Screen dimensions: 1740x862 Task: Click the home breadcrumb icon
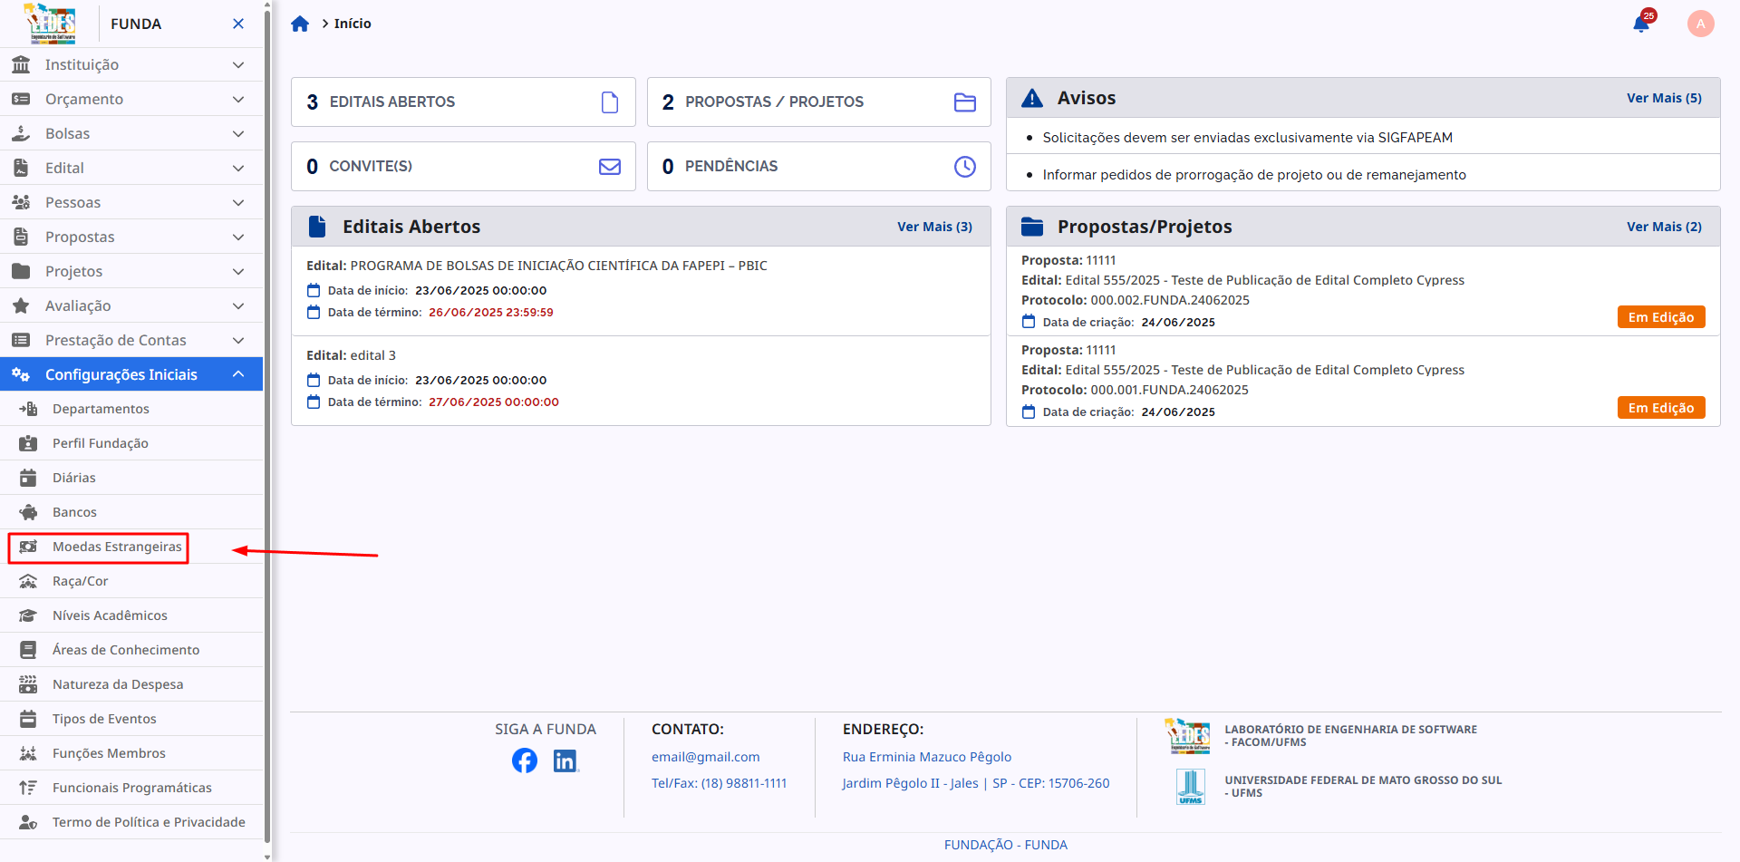click(300, 23)
